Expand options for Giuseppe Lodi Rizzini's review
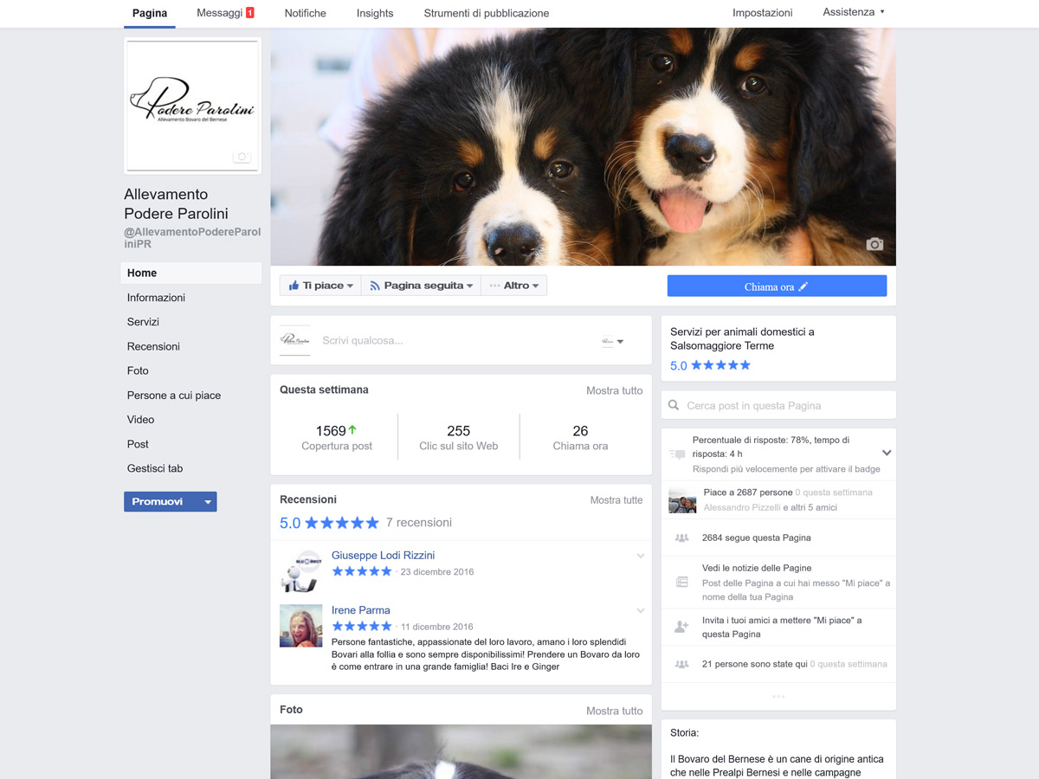 coord(641,556)
